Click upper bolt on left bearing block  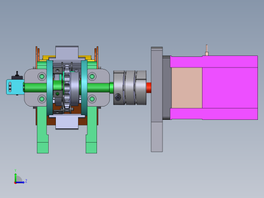[x=42, y=76]
